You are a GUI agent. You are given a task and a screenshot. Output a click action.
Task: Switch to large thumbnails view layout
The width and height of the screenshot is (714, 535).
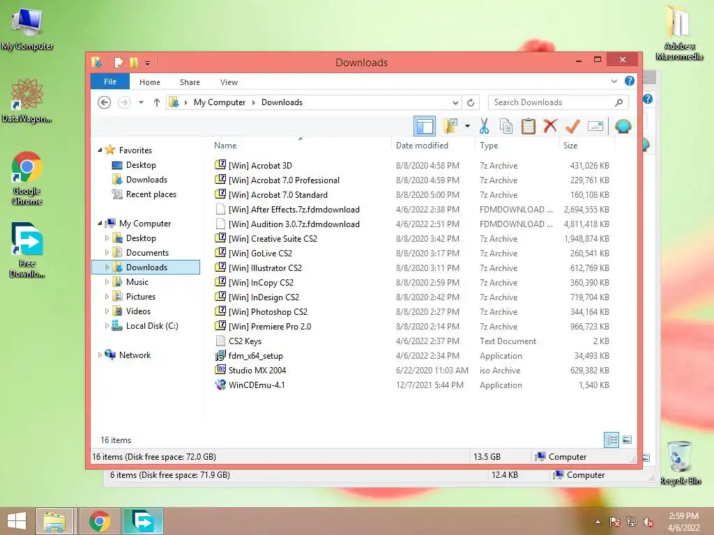[627, 440]
